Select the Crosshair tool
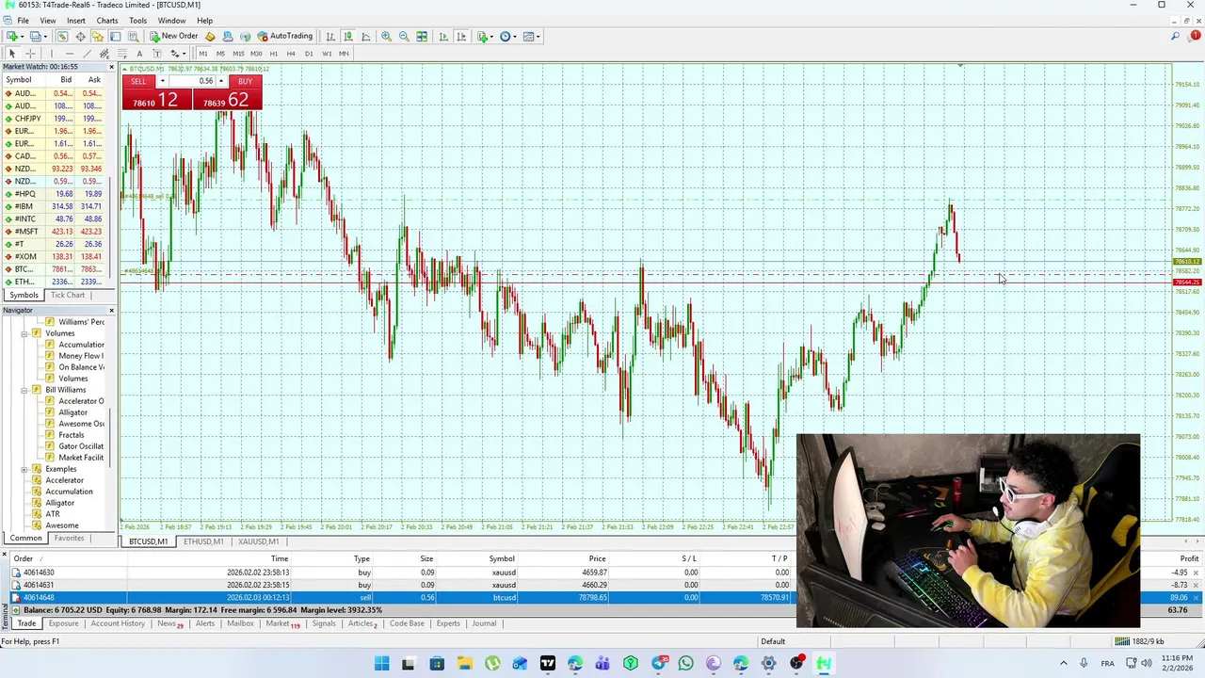The image size is (1205, 678). 30,54
